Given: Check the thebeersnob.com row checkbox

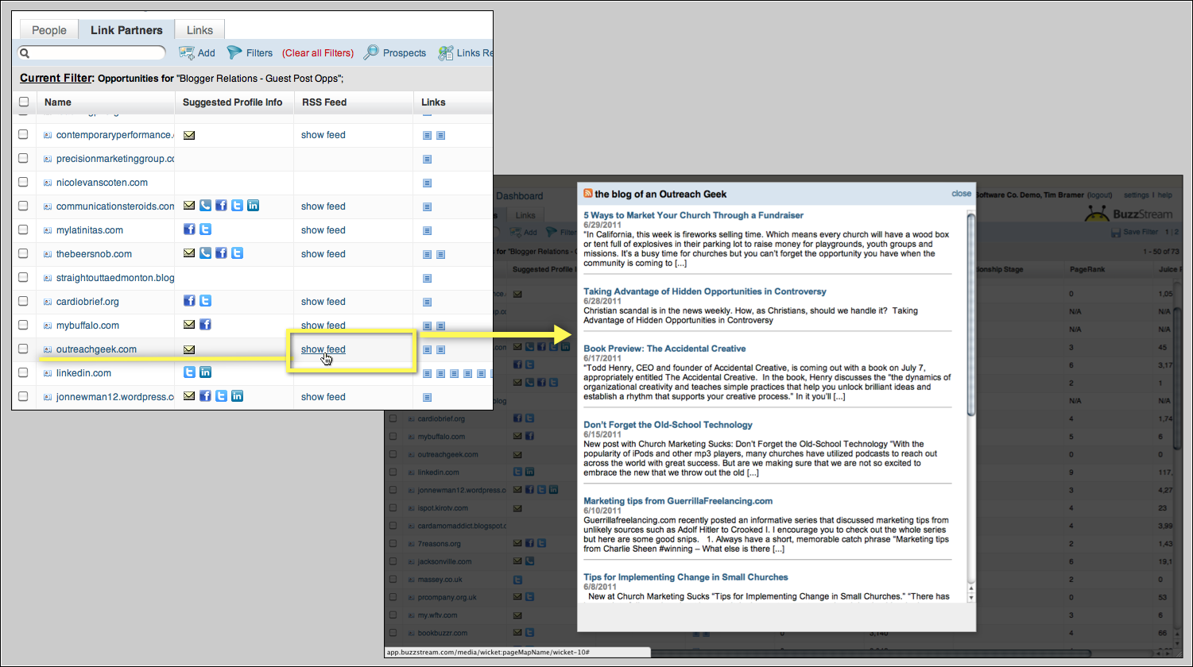Looking at the screenshot, I should 24,254.
